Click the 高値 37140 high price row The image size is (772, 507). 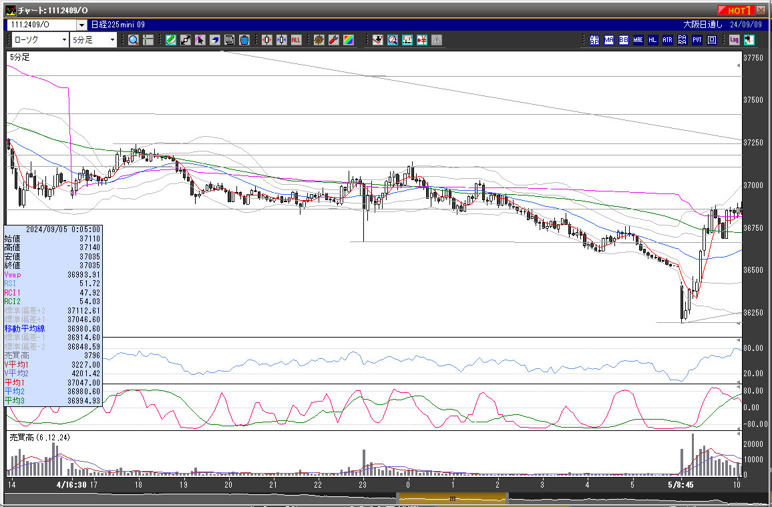[53, 247]
